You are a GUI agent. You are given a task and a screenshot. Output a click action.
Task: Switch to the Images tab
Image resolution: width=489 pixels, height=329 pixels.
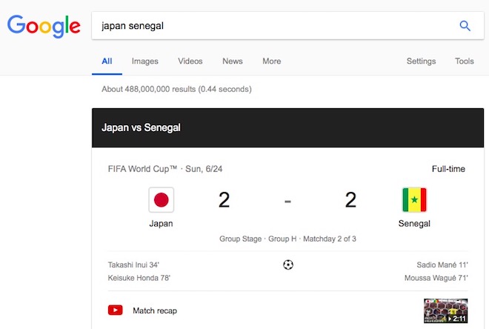144,61
